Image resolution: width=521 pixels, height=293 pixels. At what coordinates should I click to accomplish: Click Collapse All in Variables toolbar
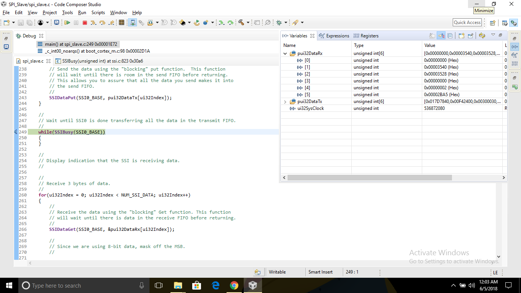click(450, 35)
